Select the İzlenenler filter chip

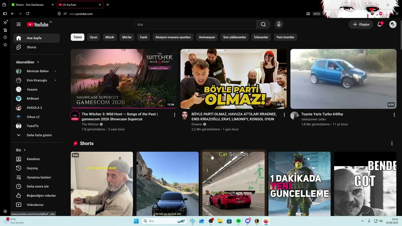[x=261, y=37]
